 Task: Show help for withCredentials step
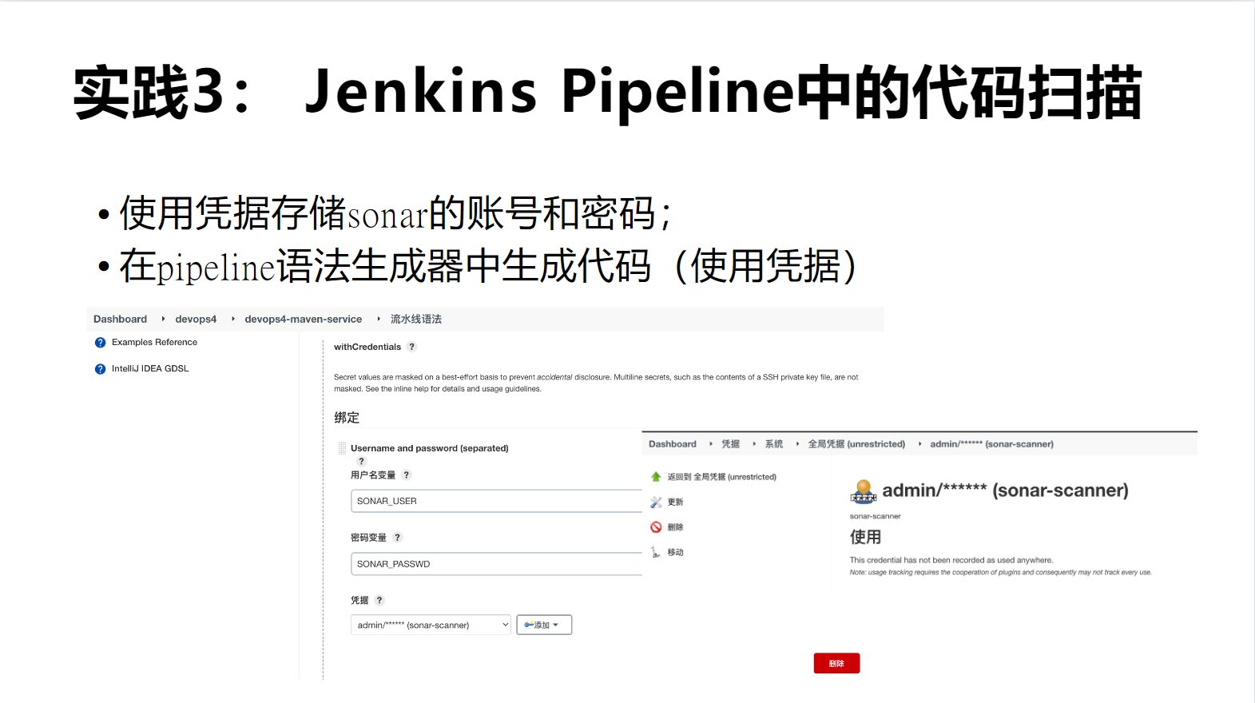pyautogui.click(x=412, y=347)
